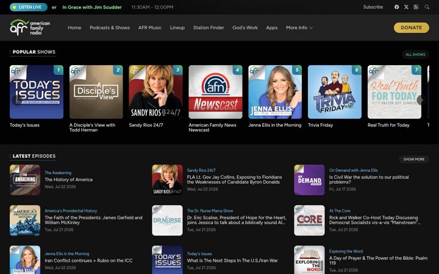Expand the More Info dropdown

[x=299, y=27]
